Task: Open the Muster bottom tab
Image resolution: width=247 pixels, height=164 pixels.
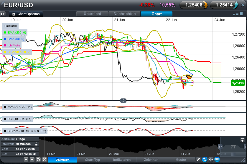Action: pos(181,160)
